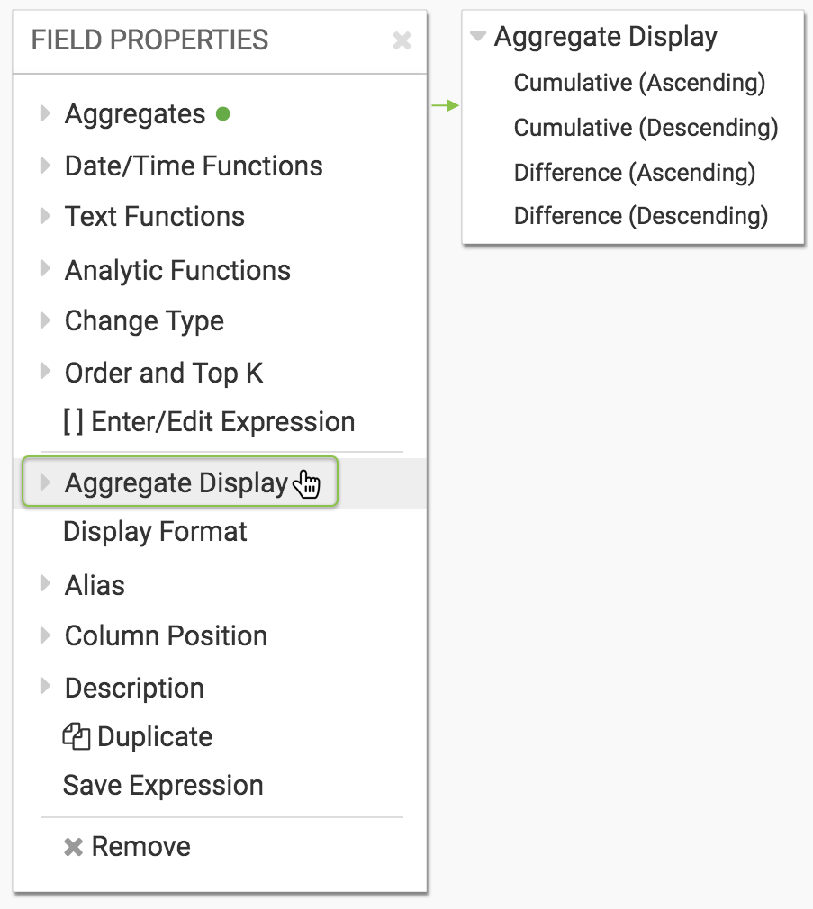
Task: Select Cumulative (Ascending) option
Action: point(639,83)
